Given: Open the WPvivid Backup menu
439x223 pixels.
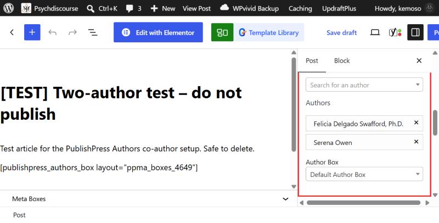Looking at the screenshot, I should (249, 8).
